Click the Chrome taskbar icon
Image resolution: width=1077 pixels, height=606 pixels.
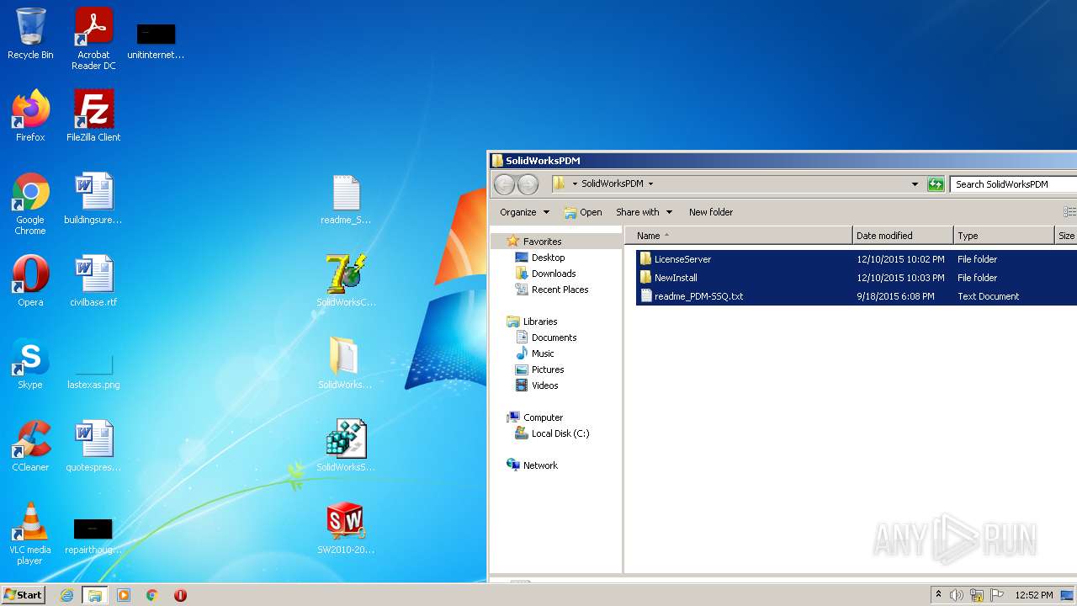coord(152,595)
